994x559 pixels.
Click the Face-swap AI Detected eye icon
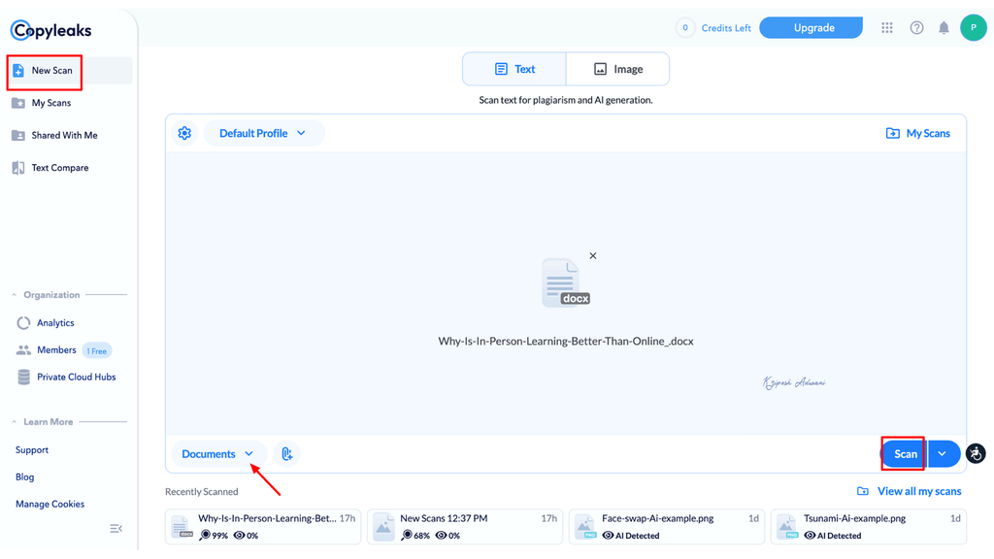608,536
